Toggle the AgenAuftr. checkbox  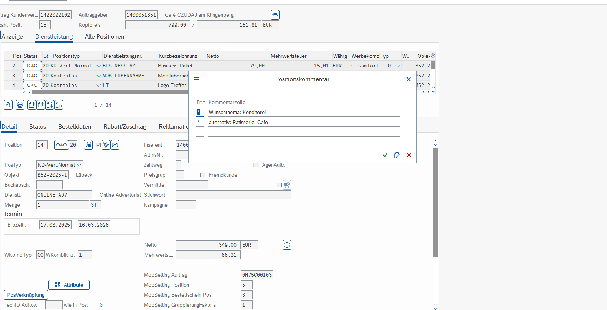click(x=256, y=165)
